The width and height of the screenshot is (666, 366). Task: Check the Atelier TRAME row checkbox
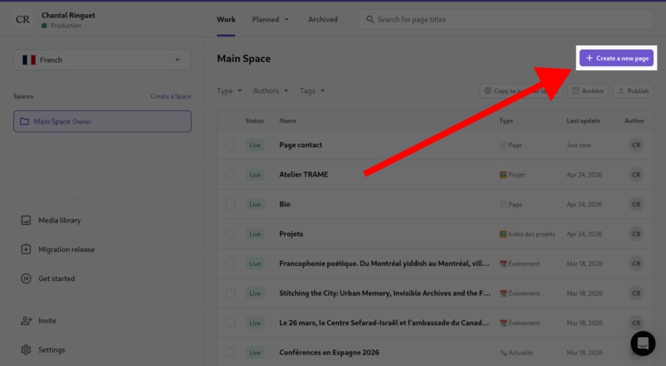[x=230, y=174]
